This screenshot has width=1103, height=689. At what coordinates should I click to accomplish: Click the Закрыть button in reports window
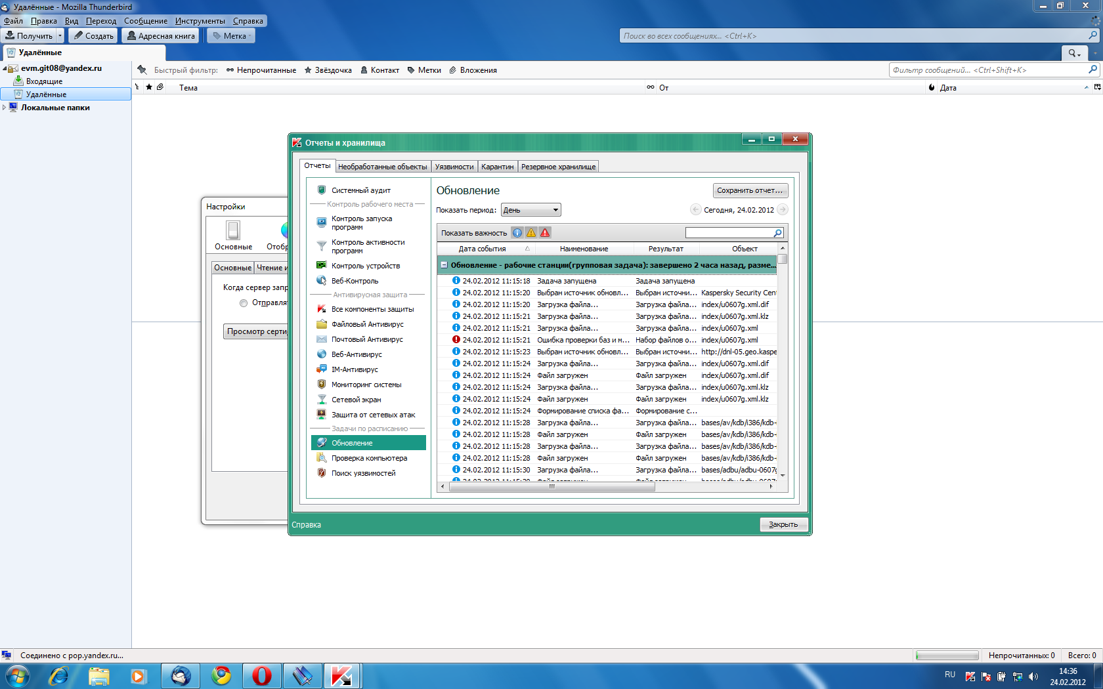(x=783, y=524)
